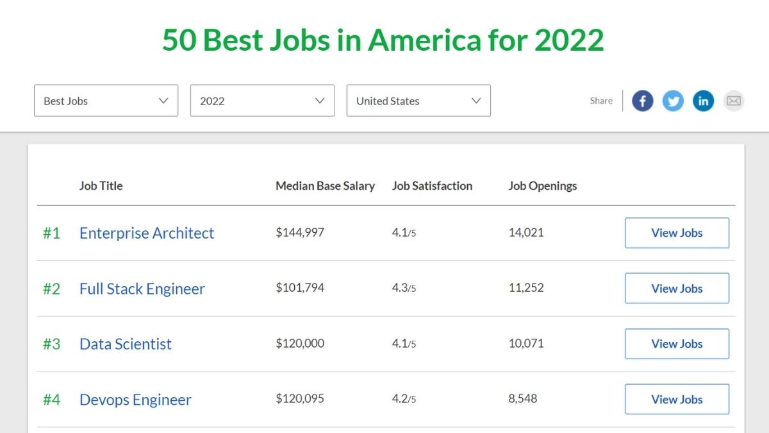Screen dimensions: 769x433
Task: Click the Job Openings column header
Action: click(x=542, y=186)
